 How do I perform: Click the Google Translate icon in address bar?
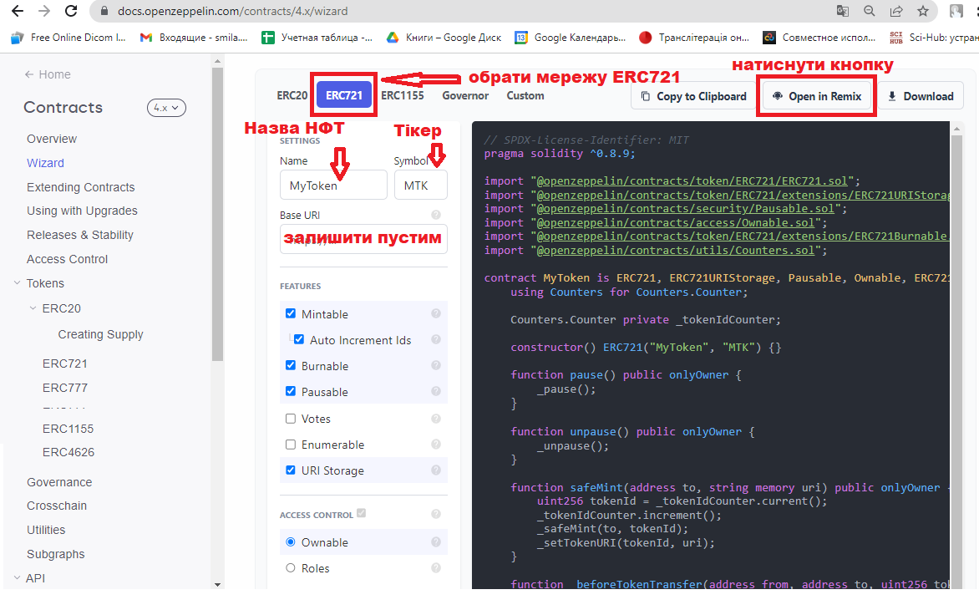click(843, 12)
